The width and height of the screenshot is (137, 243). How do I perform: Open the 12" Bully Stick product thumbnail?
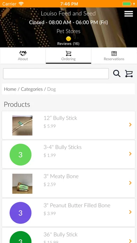22,125
